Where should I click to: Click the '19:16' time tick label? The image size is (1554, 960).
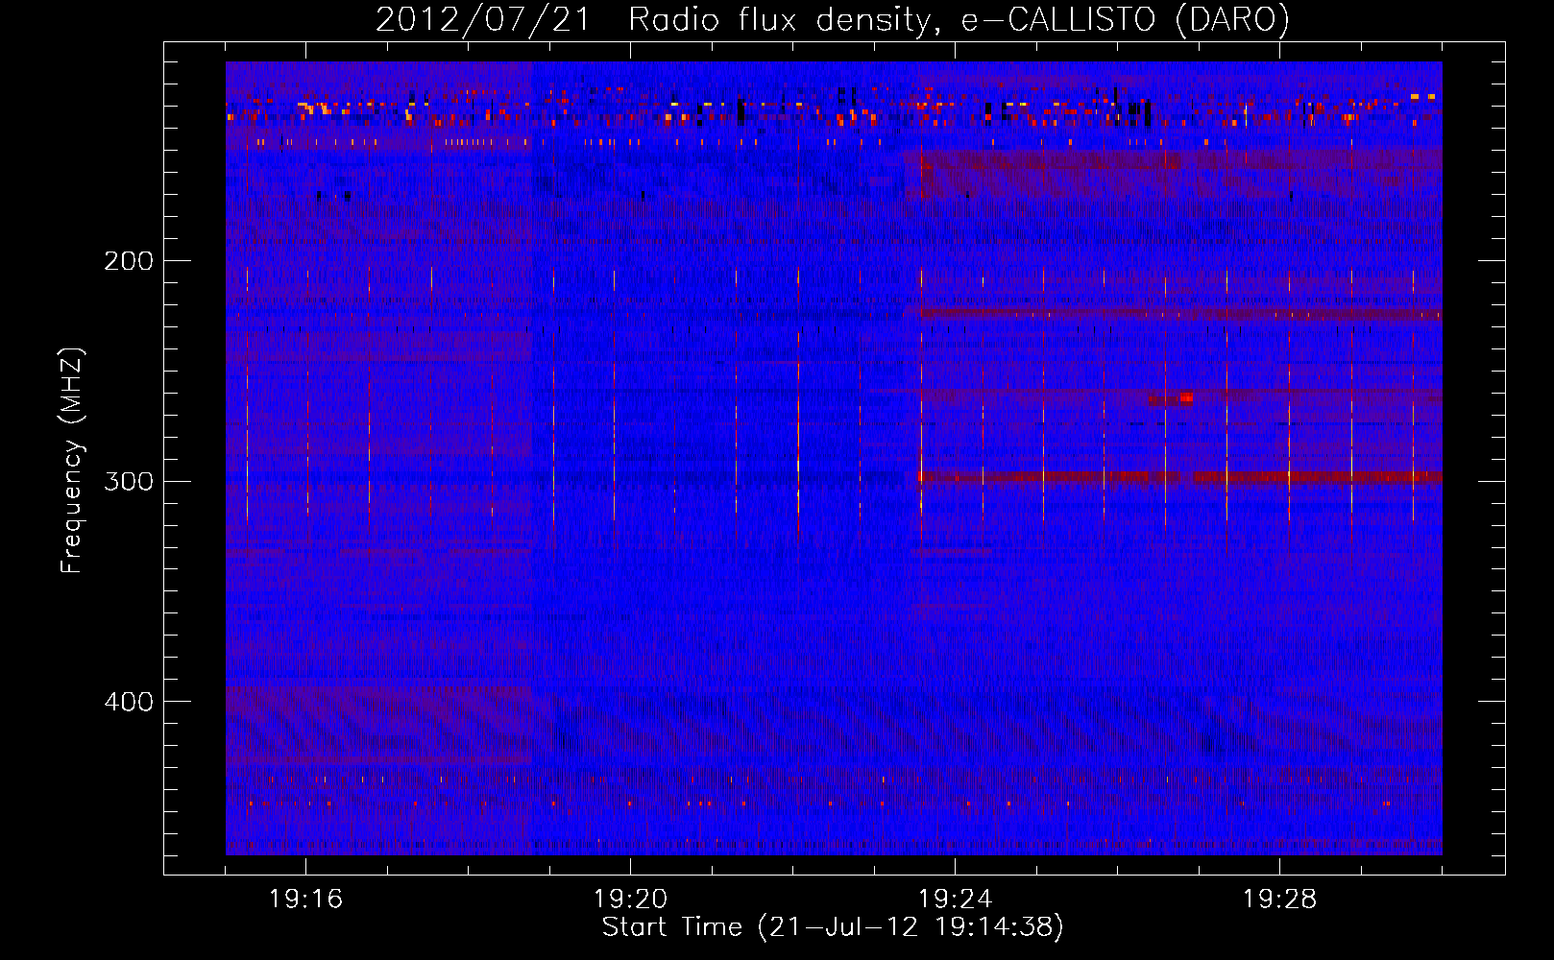tap(305, 900)
